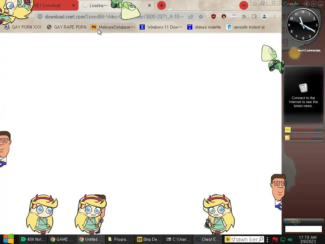Switch to Cheat E… taskbar item
Viewport: 325px width, 244px height.
[207, 239]
